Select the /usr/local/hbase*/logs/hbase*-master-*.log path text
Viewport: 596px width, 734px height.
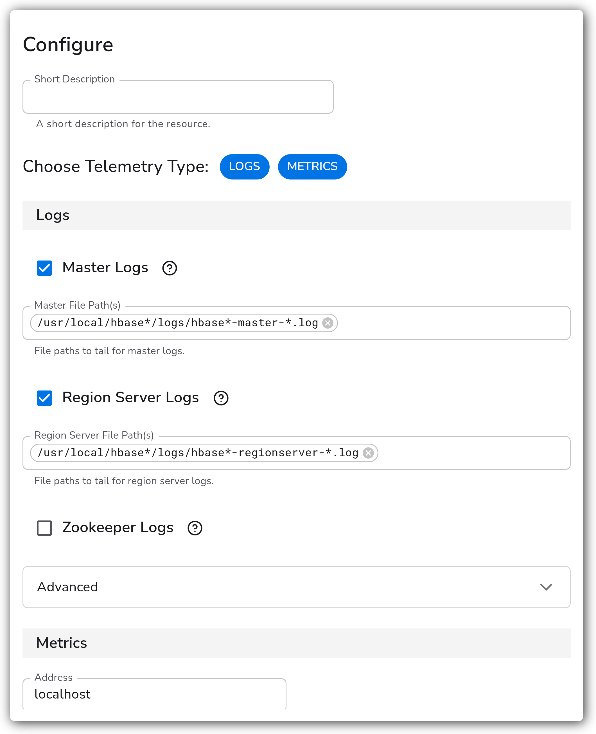coord(178,323)
